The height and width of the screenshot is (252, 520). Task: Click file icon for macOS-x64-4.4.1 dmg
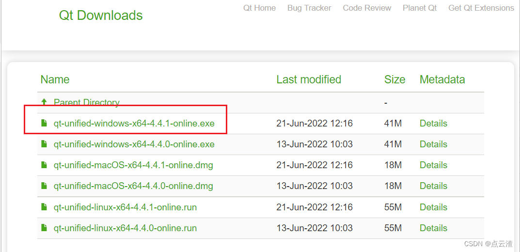(x=44, y=165)
